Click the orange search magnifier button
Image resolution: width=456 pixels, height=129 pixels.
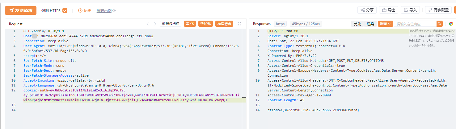coord(440,24)
